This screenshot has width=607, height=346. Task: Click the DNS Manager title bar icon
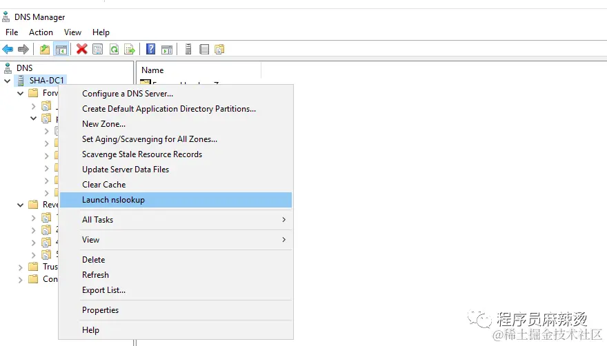click(6, 17)
